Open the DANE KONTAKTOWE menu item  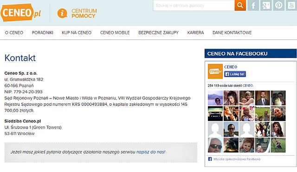click(x=232, y=33)
